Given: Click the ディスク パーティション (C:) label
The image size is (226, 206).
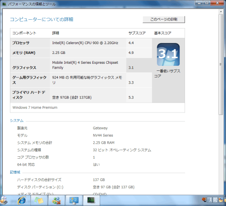Looking at the screenshot, I should pos(40,187).
